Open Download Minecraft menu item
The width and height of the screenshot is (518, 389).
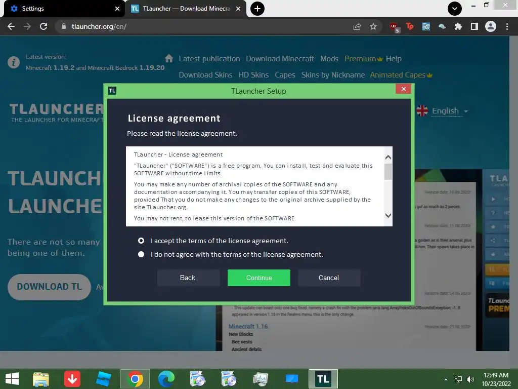(280, 59)
